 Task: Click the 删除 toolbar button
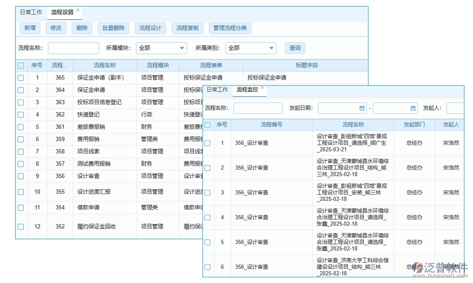point(81,28)
